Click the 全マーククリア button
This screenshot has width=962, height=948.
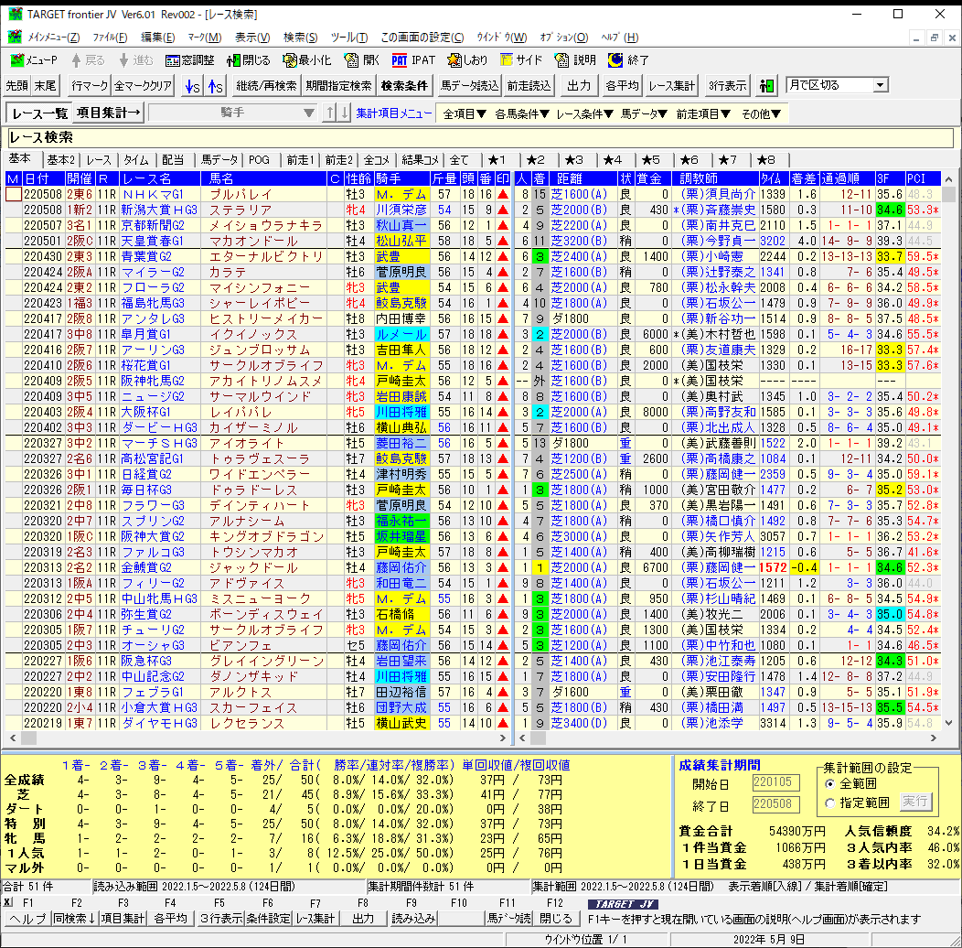[x=143, y=86]
